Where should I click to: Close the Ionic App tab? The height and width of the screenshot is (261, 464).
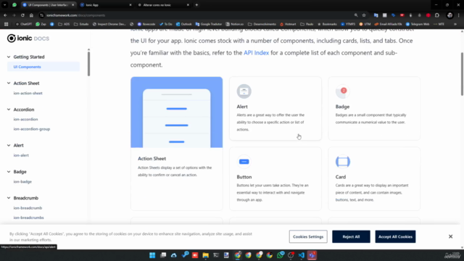tap(130, 5)
